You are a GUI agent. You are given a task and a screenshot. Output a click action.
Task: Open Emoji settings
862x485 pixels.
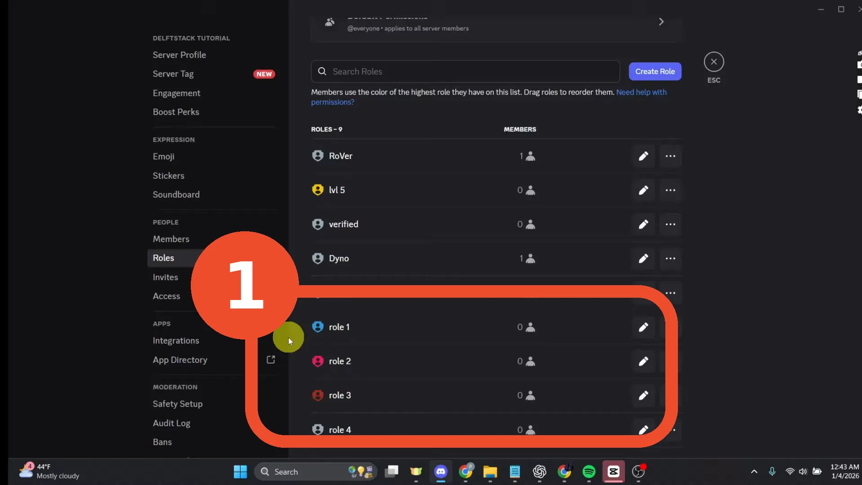coord(163,156)
